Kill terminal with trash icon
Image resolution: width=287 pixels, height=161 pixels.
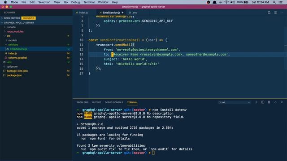coord(269,102)
